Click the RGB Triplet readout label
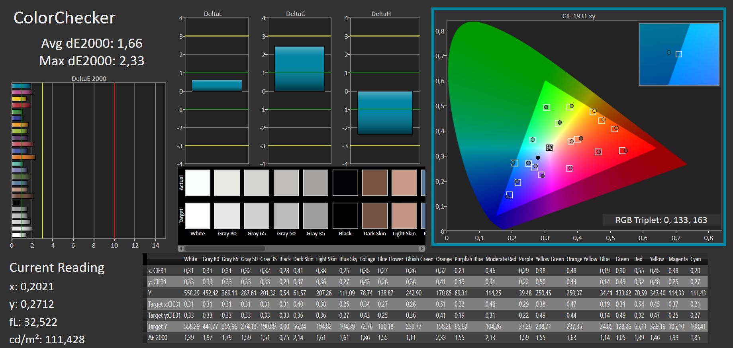This screenshot has height=348, width=733. (661, 220)
